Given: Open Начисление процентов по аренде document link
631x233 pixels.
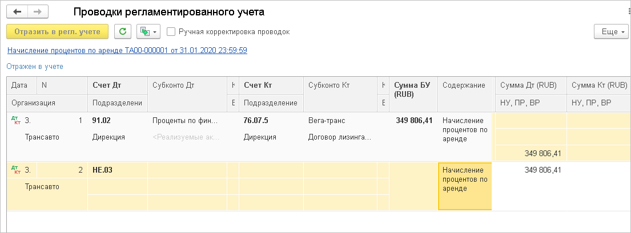Looking at the screenshot, I should click(x=127, y=50).
